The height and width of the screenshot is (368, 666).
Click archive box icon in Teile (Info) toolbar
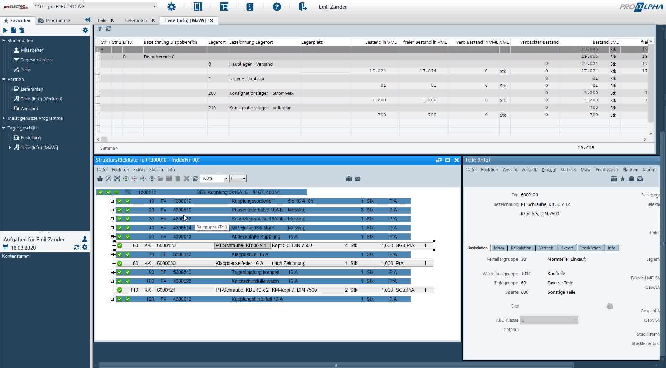640,178
